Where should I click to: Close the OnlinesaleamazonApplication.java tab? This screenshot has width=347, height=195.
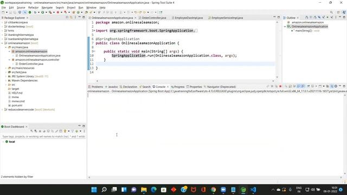point(136,18)
